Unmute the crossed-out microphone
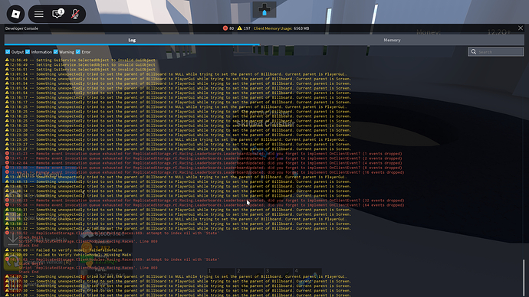 pos(75,14)
